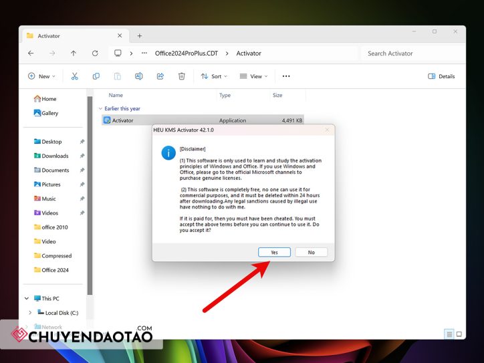The width and height of the screenshot is (484, 363).
Task: Open Gallery in the sidebar
Action: pyautogui.click(x=46, y=113)
